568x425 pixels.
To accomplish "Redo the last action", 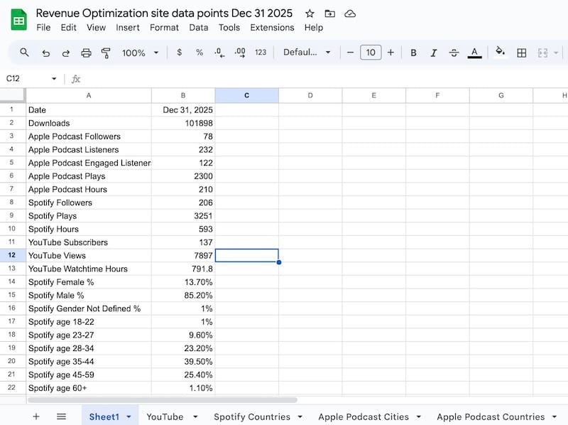I will (x=65, y=53).
